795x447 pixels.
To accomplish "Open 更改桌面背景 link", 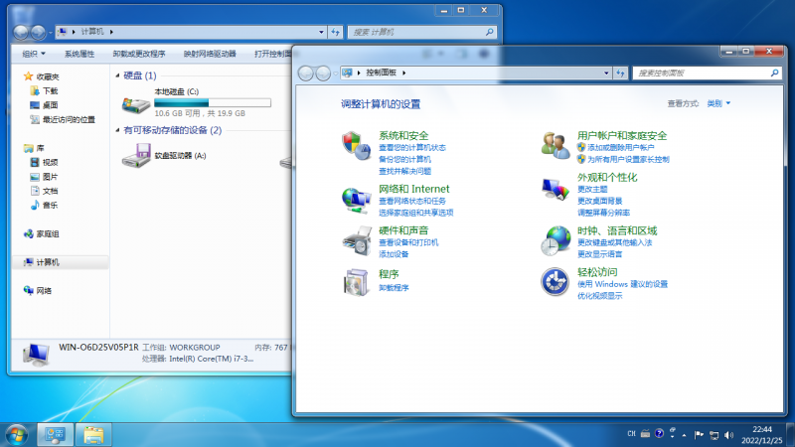I will (600, 201).
